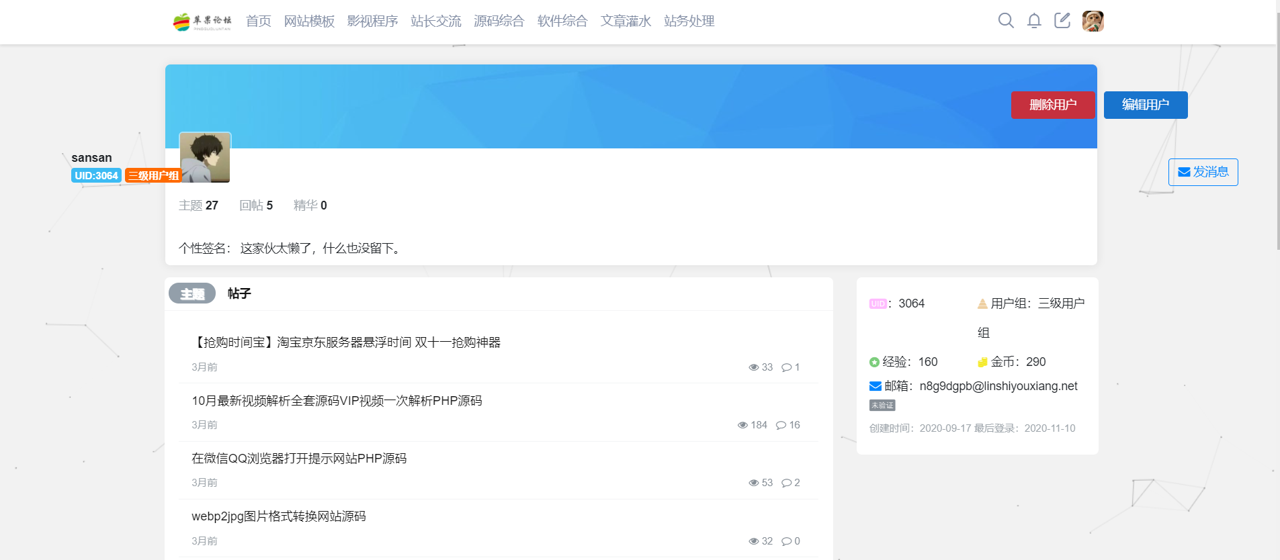Open the 软件综合 section
Image resolution: width=1280 pixels, height=560 pixels.
pos(562,21)
